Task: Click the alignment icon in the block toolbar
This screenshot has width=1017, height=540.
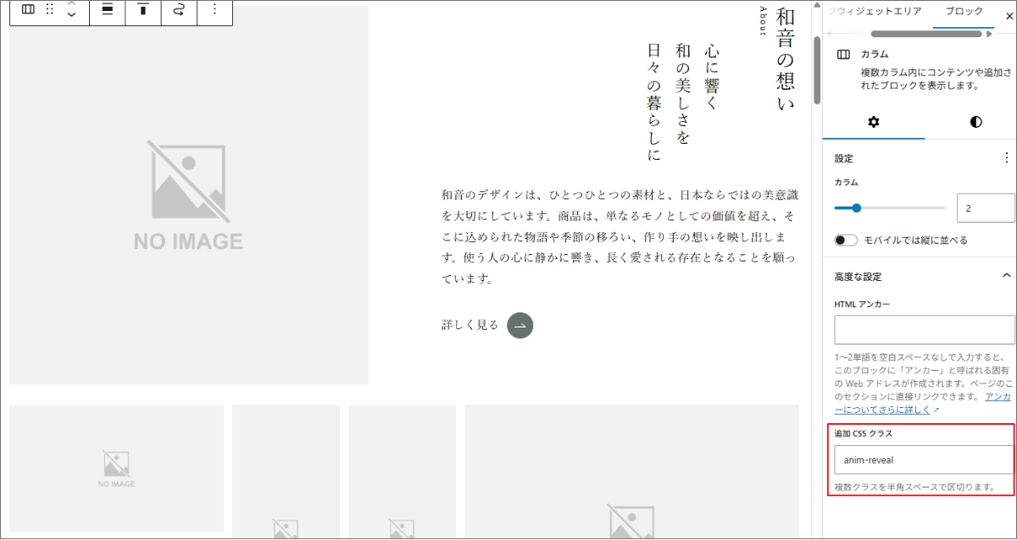Action: click(108, 11)
